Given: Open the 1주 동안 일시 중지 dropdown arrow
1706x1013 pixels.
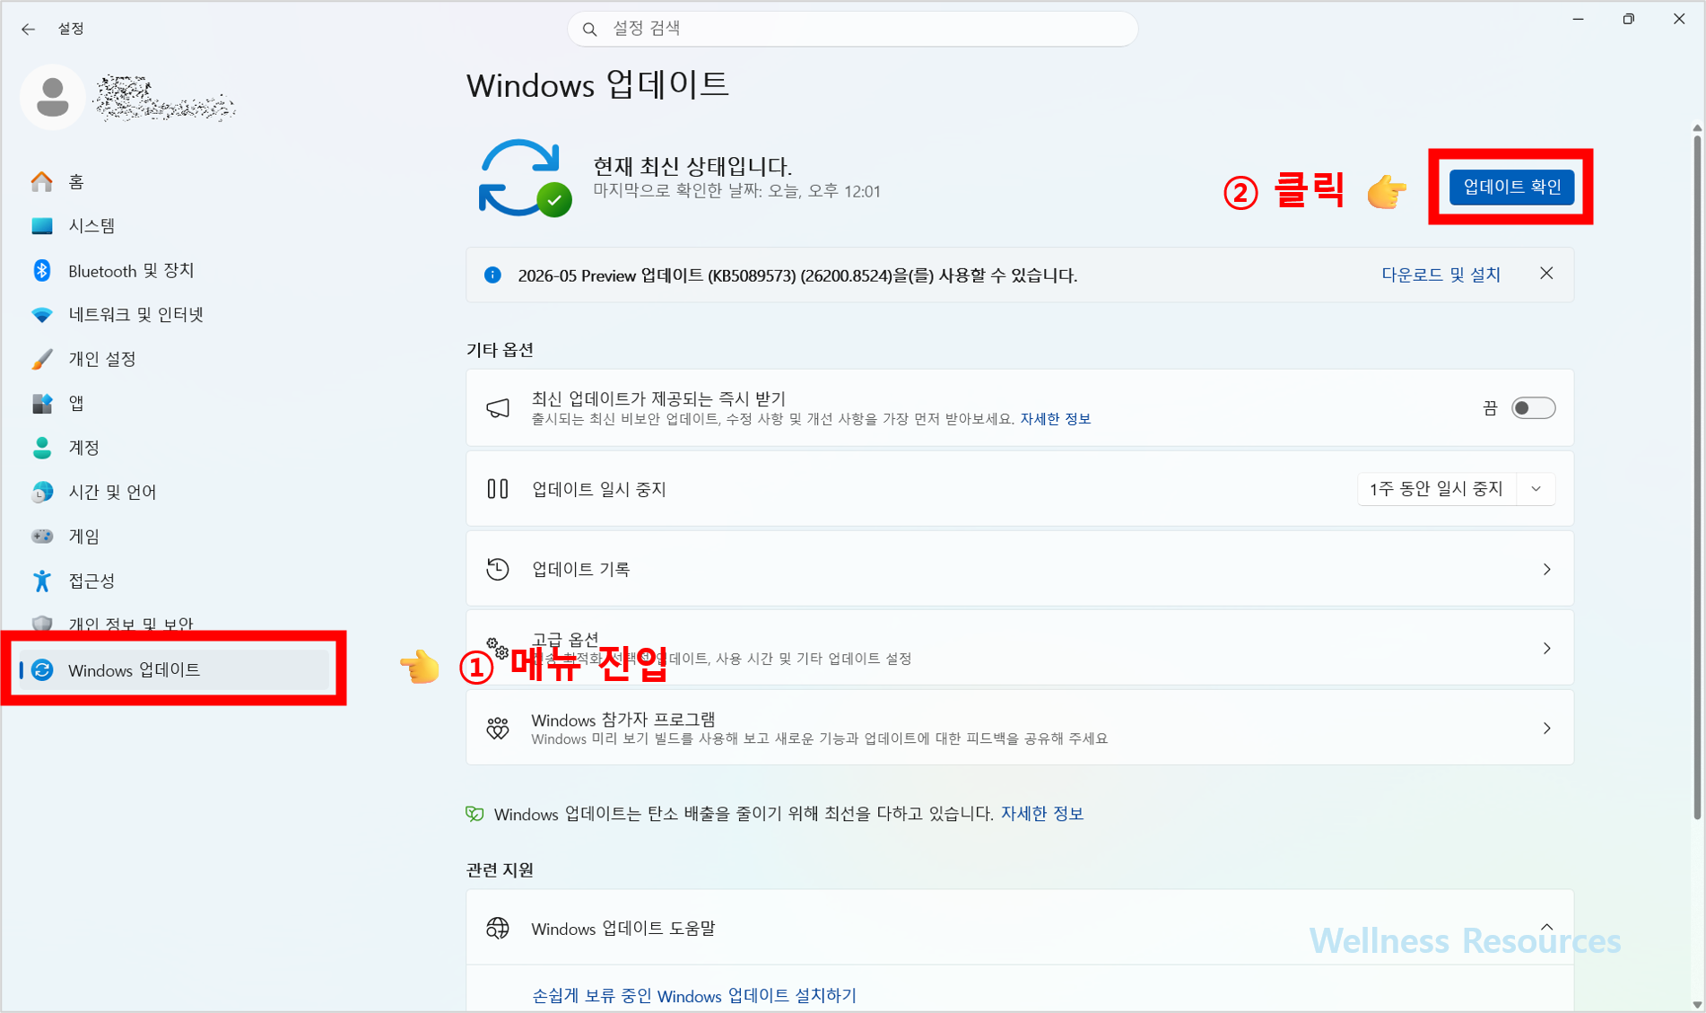Looking at the screenshot, I should tap(1536, 489).
